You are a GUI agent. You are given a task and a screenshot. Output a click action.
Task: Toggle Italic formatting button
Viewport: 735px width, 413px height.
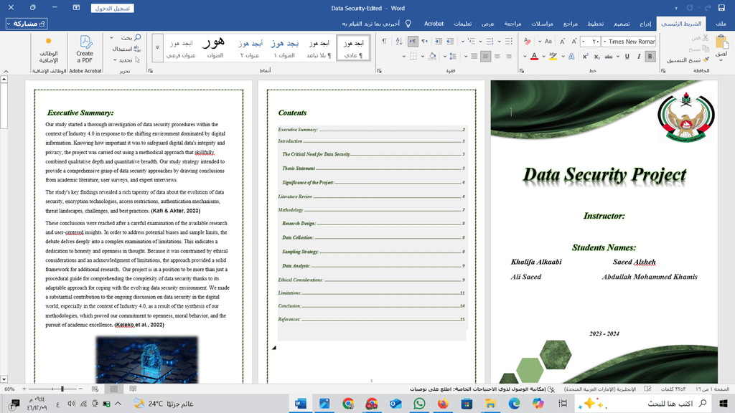[x=639, y=56]
